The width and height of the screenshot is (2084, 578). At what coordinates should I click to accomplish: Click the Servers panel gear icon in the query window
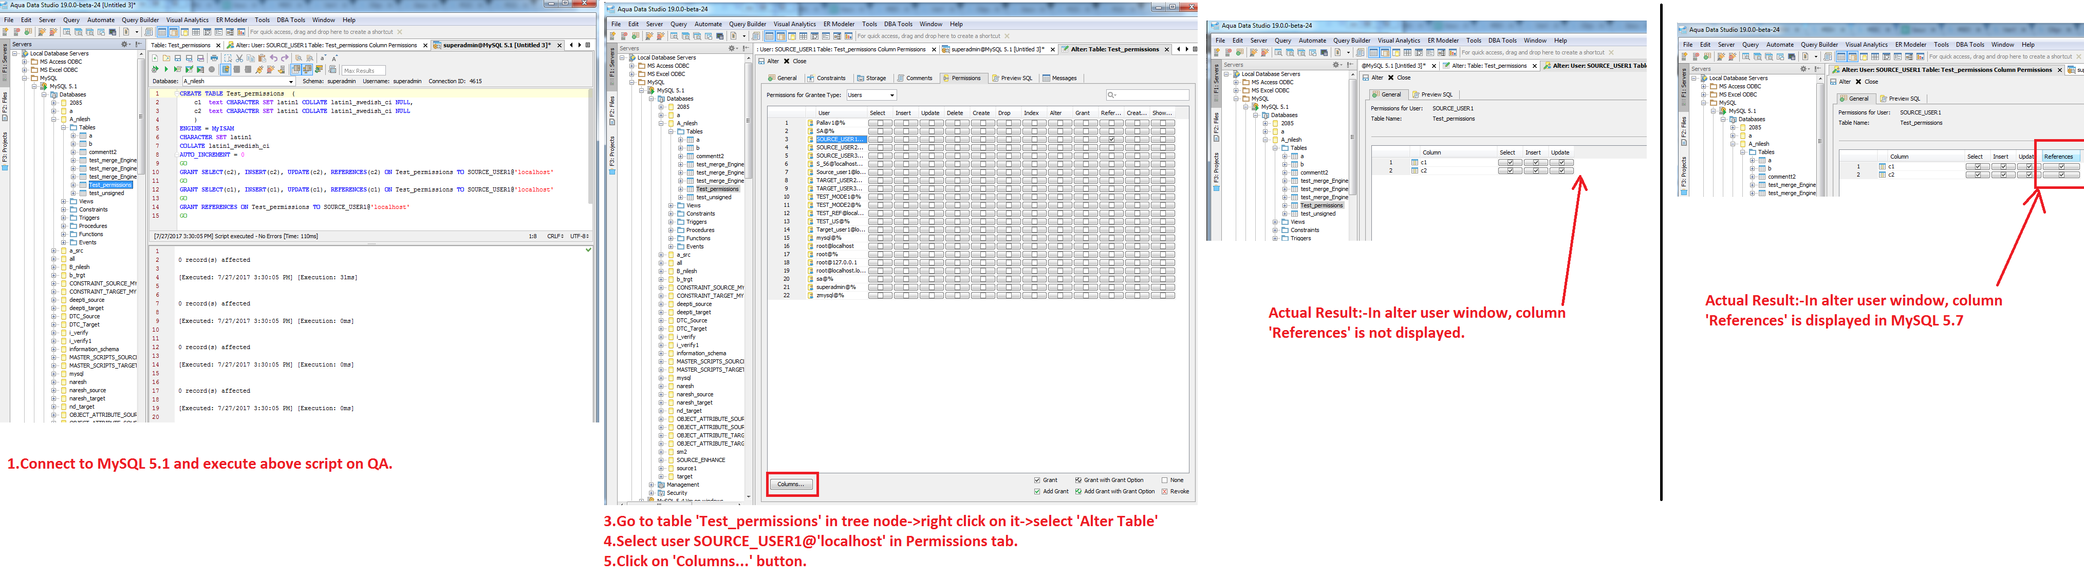point(125,45)
